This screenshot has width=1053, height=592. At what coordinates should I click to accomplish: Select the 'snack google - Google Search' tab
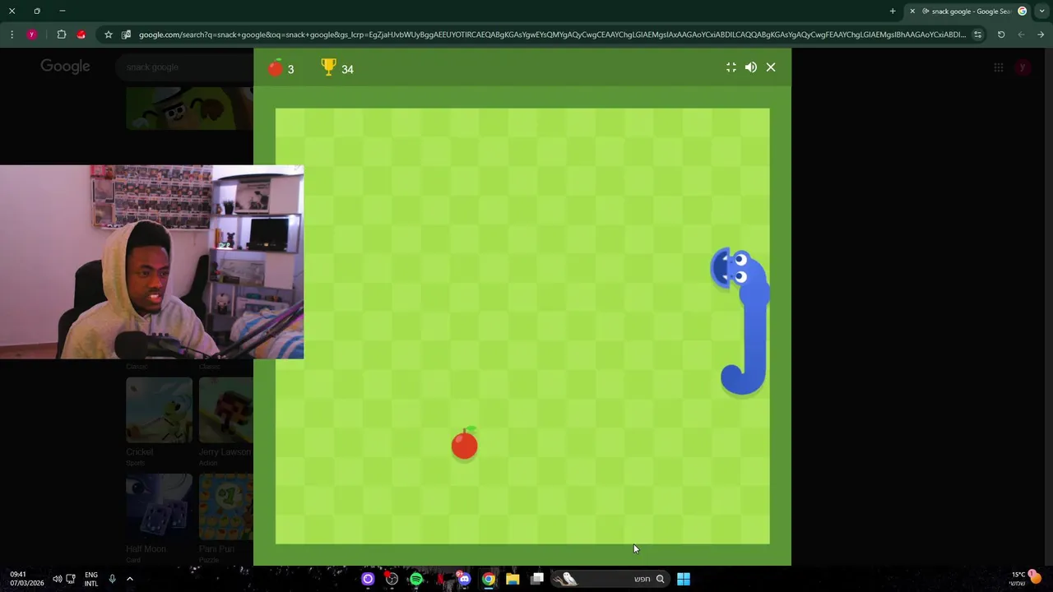[966, 11]
